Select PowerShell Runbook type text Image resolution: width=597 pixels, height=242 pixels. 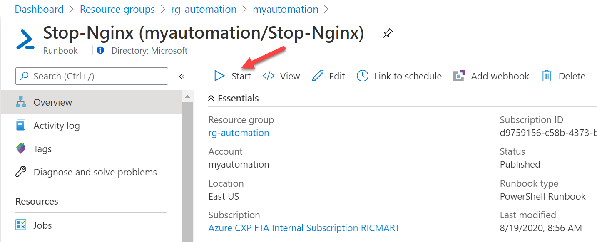pyautogui.click(x=542, y=196)
